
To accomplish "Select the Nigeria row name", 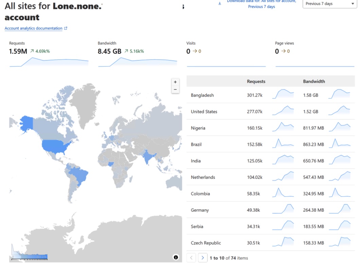I will point(198,128).
